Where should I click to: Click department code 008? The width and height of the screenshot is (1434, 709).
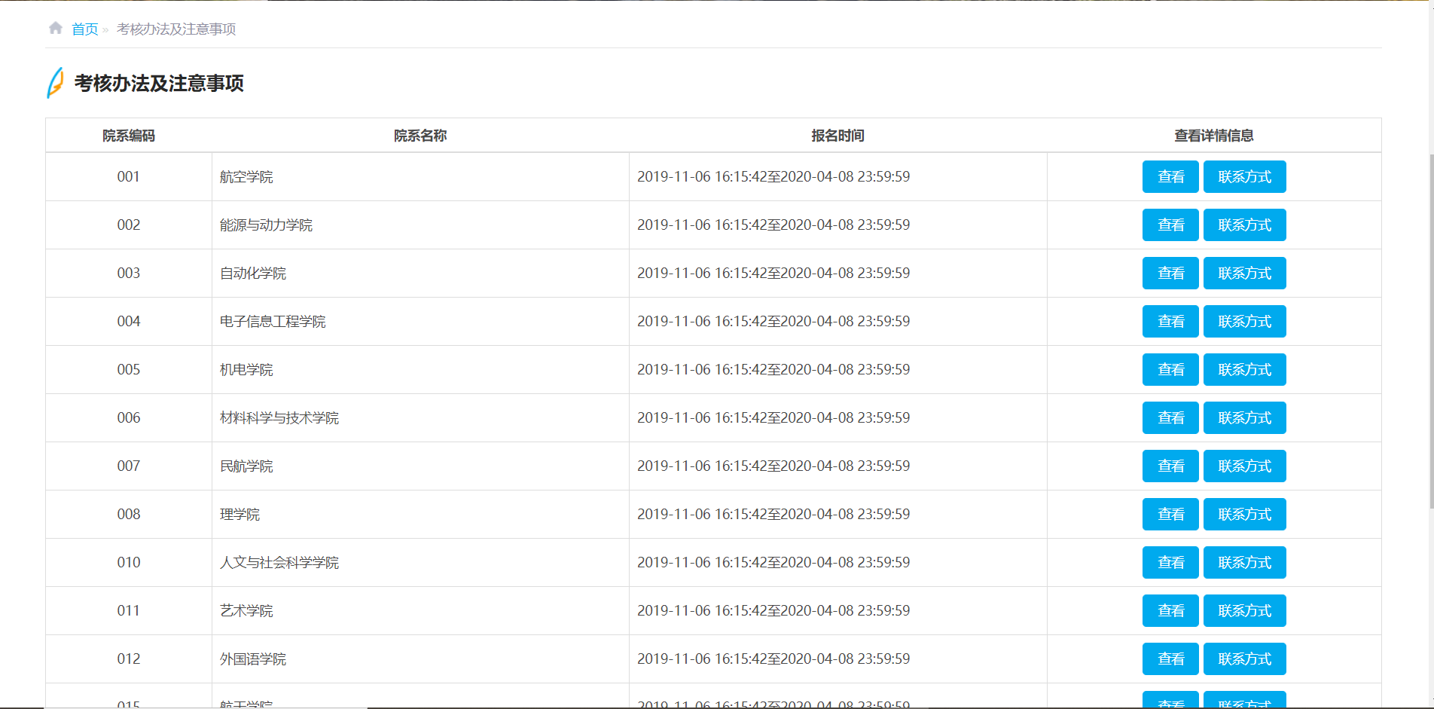point(129,514)
